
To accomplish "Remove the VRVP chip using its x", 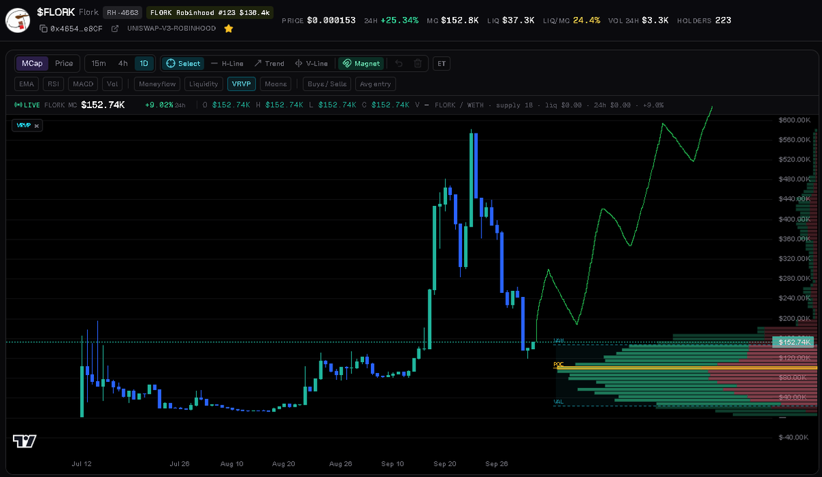I will (36, 126).
